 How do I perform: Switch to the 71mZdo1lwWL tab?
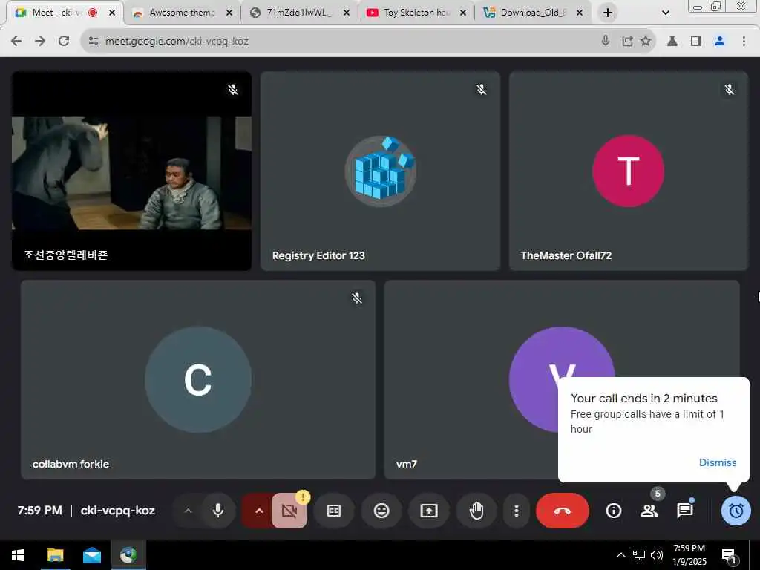coord(298,13)
